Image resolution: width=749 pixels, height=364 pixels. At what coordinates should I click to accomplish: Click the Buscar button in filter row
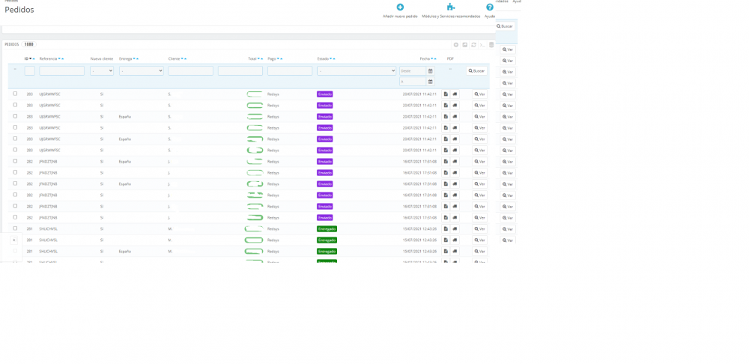[476, 71]
